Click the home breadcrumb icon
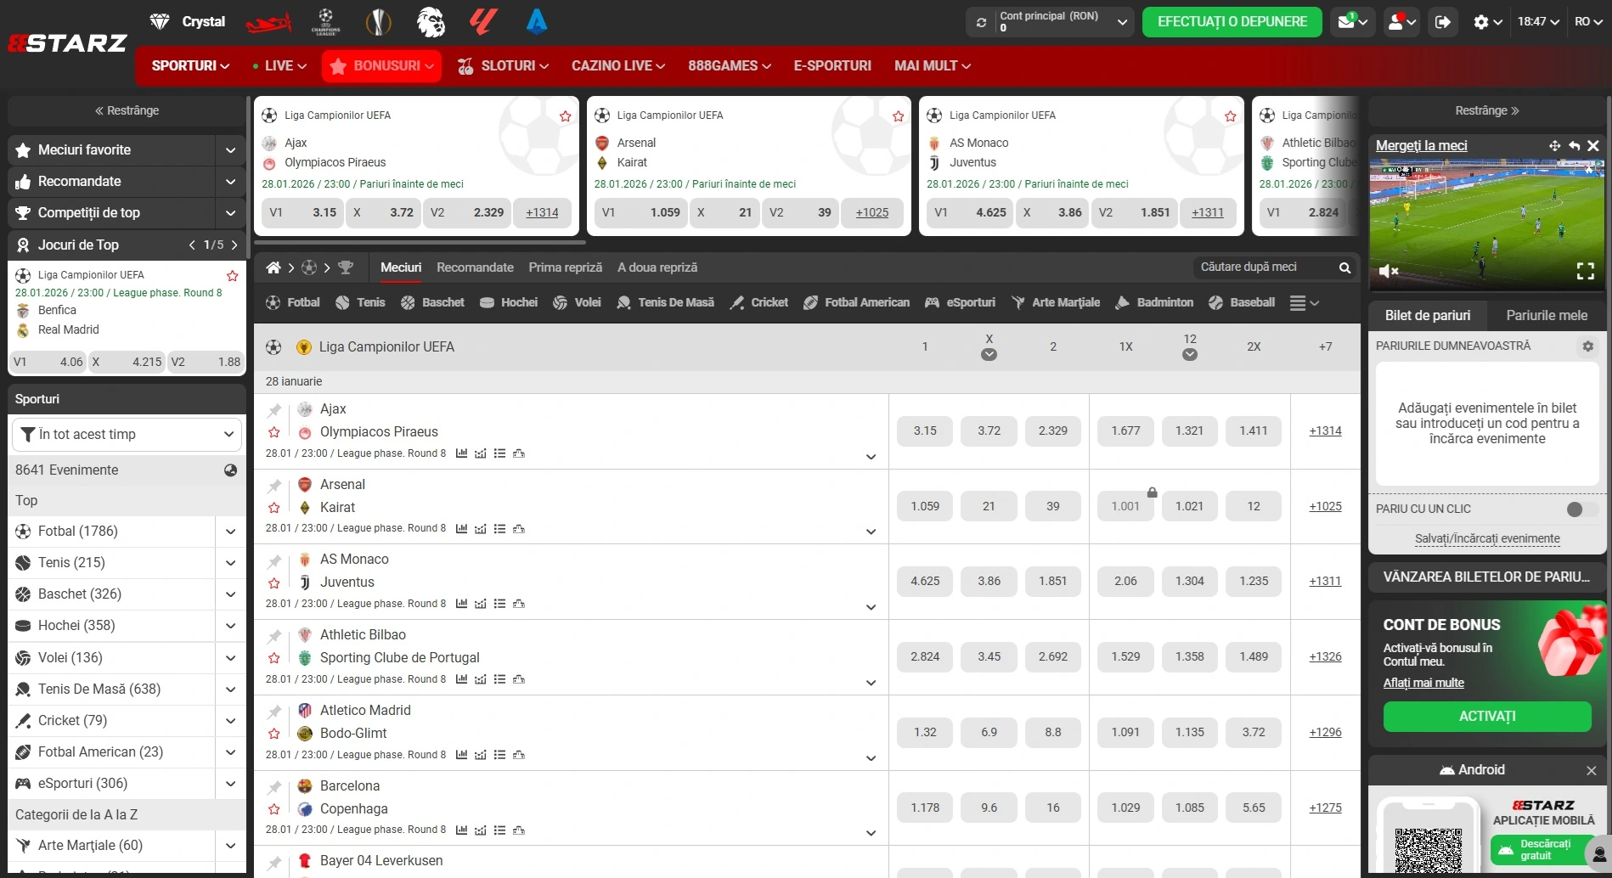The image size is (1612, 878). click(x=273, y=267)
